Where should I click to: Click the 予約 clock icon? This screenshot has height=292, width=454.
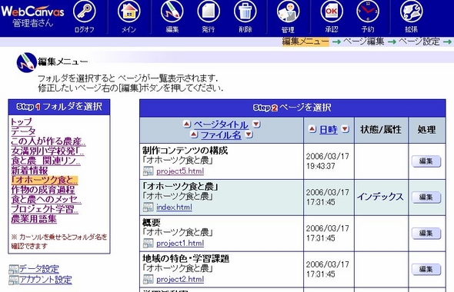(x=368, y=12)
